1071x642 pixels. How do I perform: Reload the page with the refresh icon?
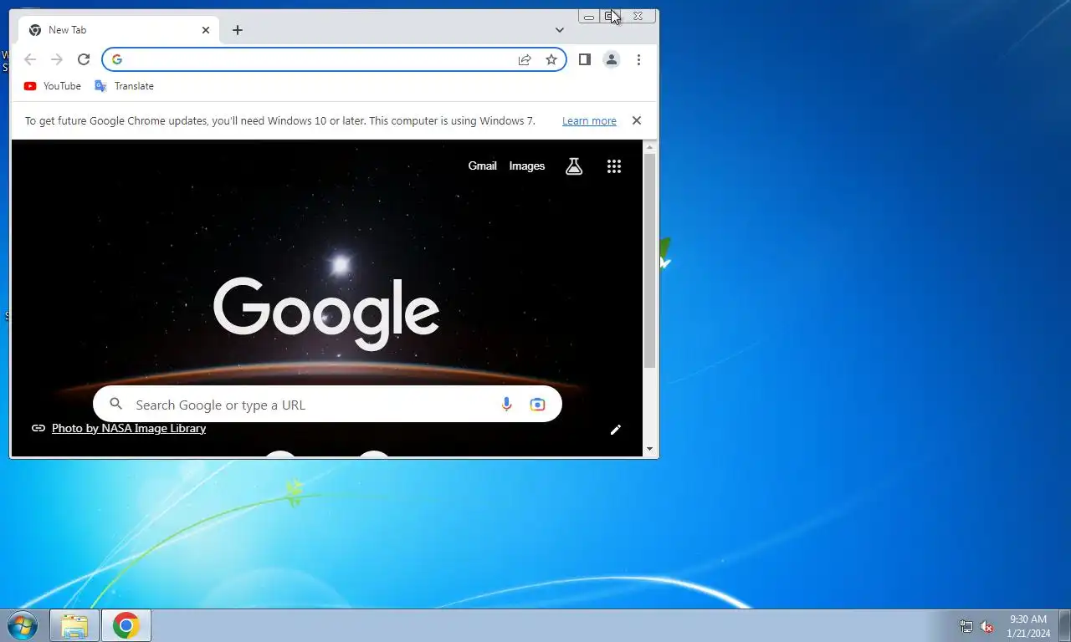click(84, 59)
